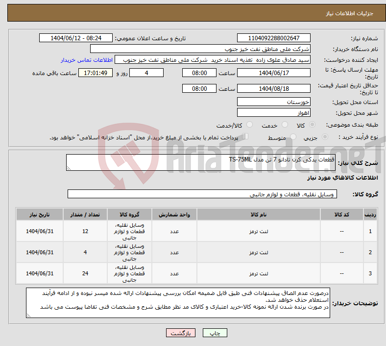
Task: Click unit عدد in row 1
Action: tap(174, 231)
